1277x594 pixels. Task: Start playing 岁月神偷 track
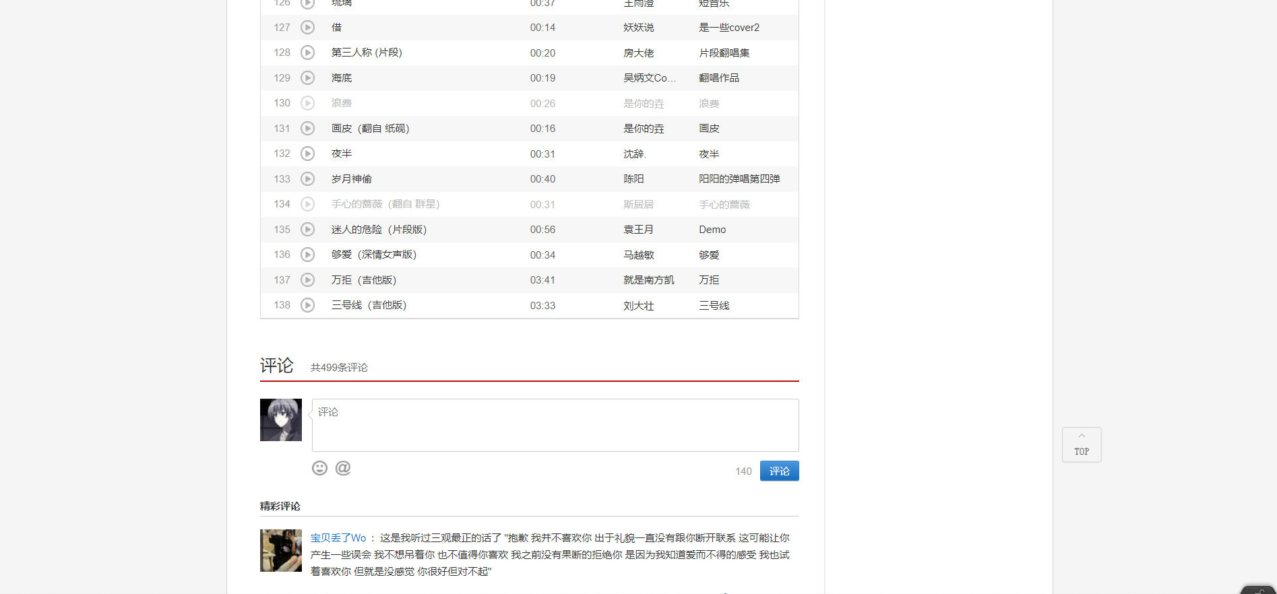[307, 179]
